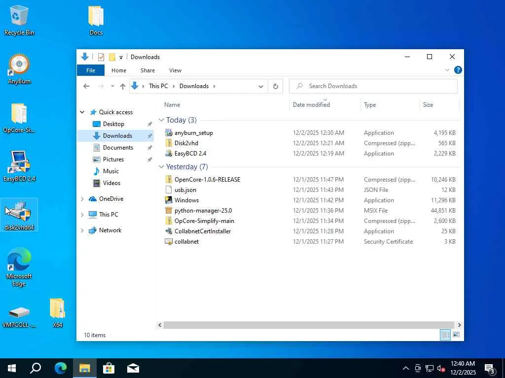The width and height of the screenshot is (505, 378).
Task: Select Music in navigation pane
Action: [111, 171]
